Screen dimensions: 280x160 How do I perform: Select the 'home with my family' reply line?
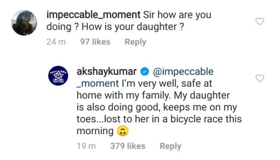[x=123, y=95]
